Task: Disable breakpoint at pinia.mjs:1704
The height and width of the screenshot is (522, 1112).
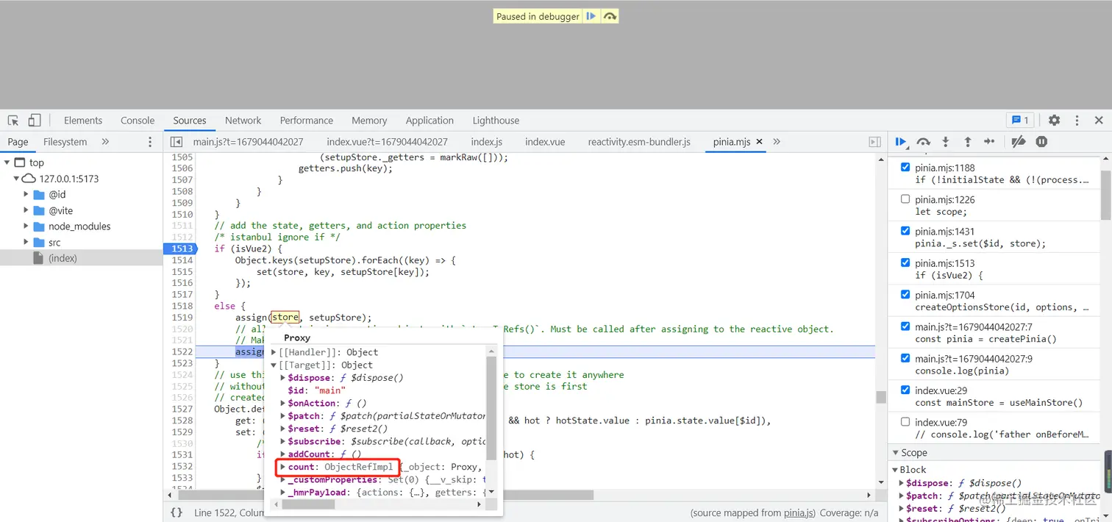Action: pyautogui.click(x=905, y=295)
